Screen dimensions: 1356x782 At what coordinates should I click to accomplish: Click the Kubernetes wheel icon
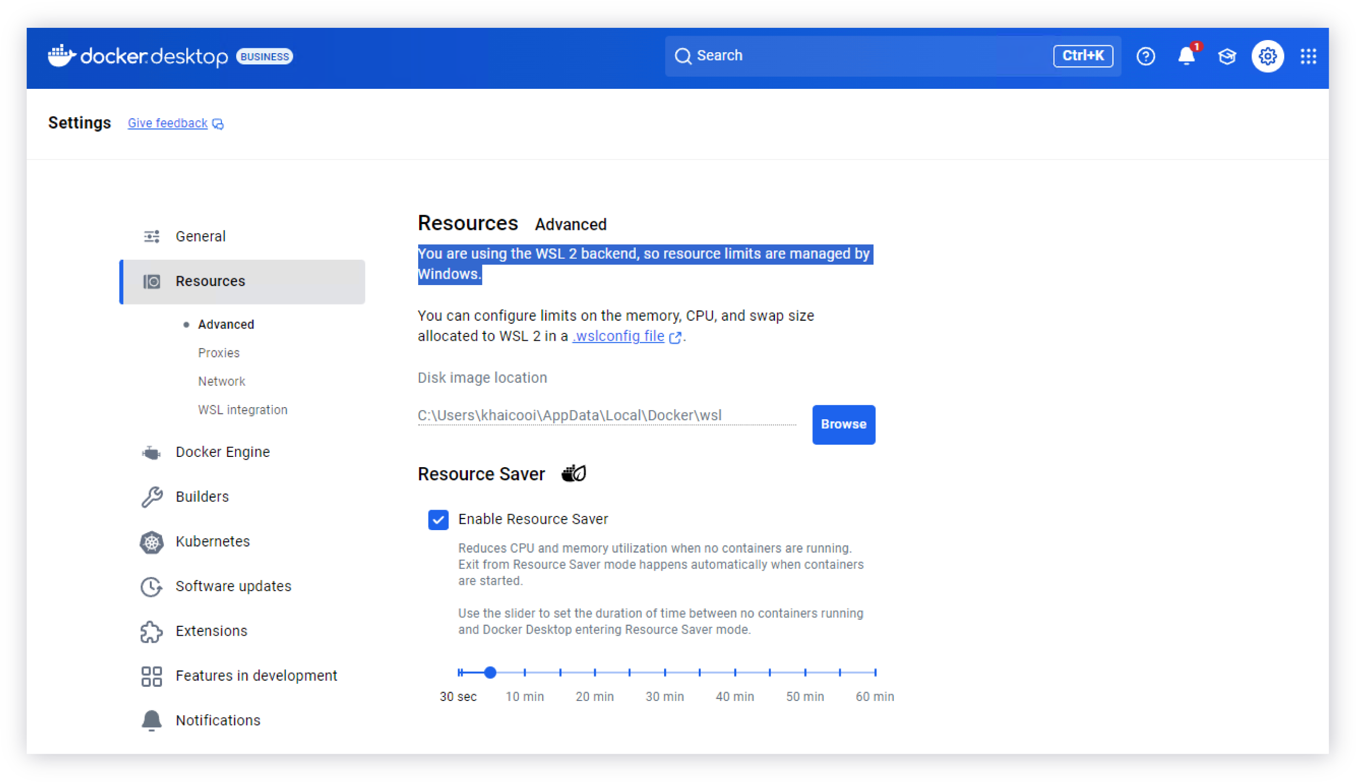[151, 542]
